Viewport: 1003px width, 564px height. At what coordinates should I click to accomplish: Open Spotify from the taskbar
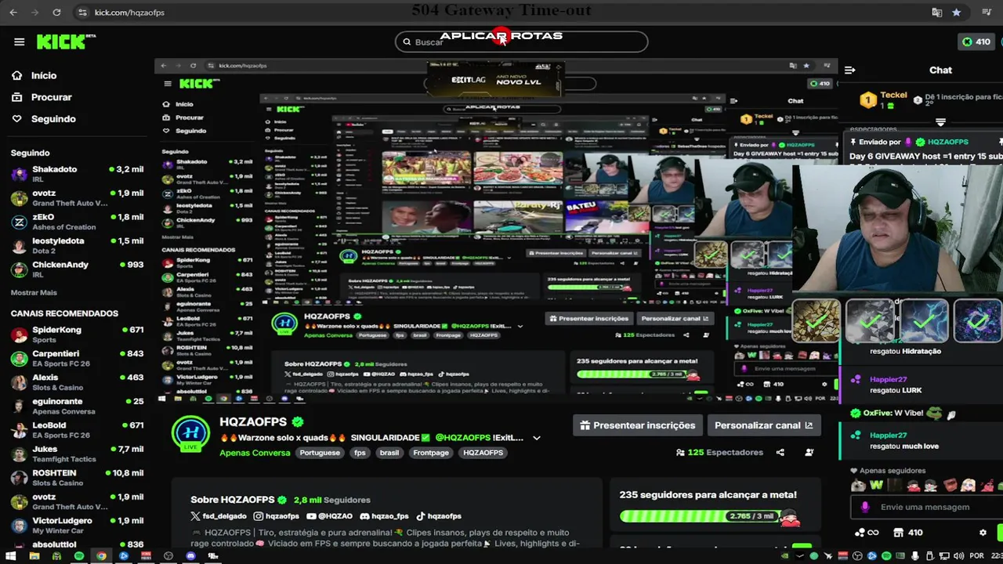78,556
